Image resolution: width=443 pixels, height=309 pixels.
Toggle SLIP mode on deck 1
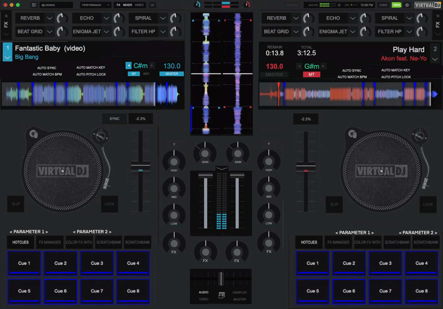(16, 204)
